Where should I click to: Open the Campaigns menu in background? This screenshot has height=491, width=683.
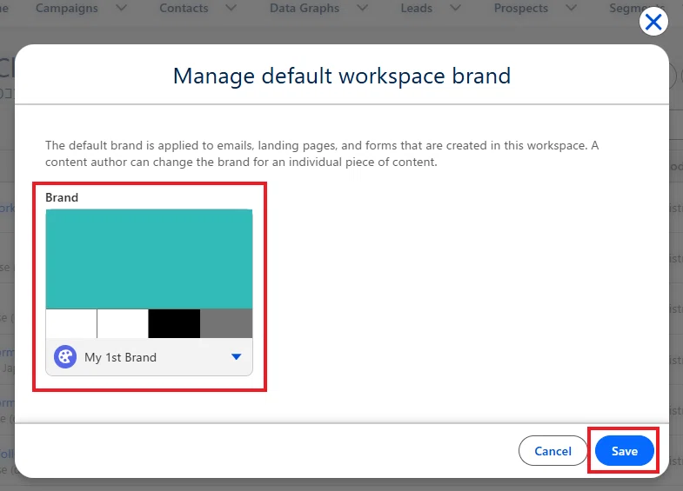tap(67, 8)
